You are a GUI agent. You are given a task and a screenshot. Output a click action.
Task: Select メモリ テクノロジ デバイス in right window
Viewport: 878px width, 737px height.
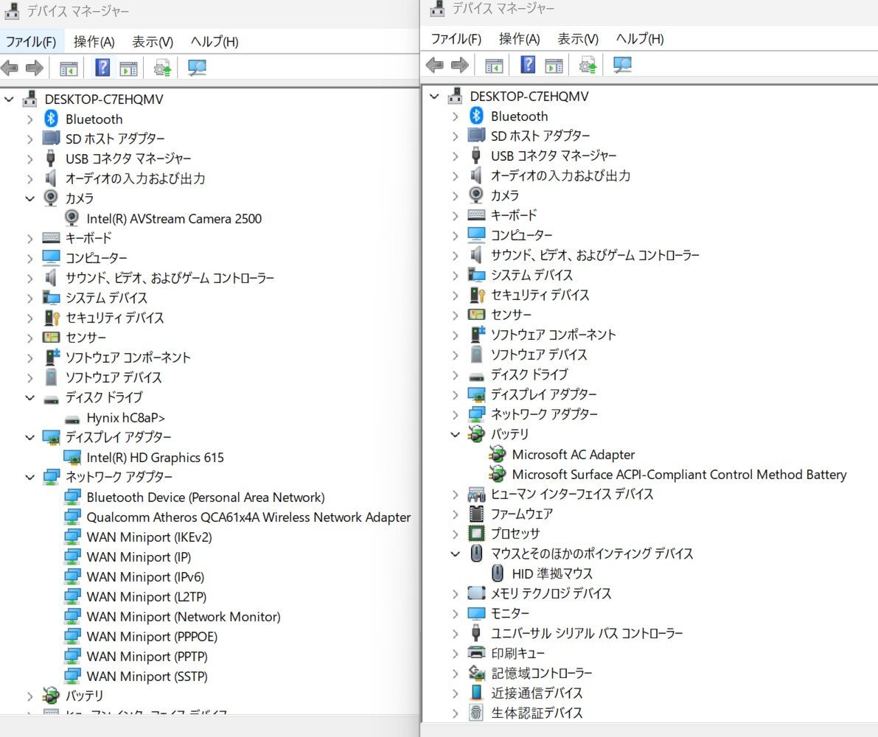point(551,594)
